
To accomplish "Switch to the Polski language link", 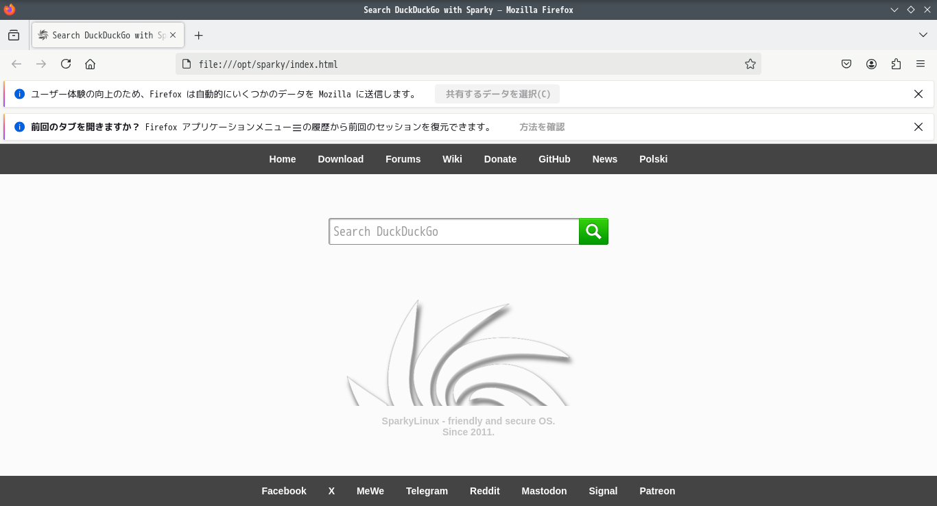I will [x=654, y=159].
